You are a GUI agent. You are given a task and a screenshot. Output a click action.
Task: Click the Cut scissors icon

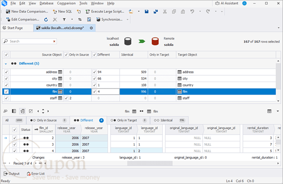click(x=165, y=12)
